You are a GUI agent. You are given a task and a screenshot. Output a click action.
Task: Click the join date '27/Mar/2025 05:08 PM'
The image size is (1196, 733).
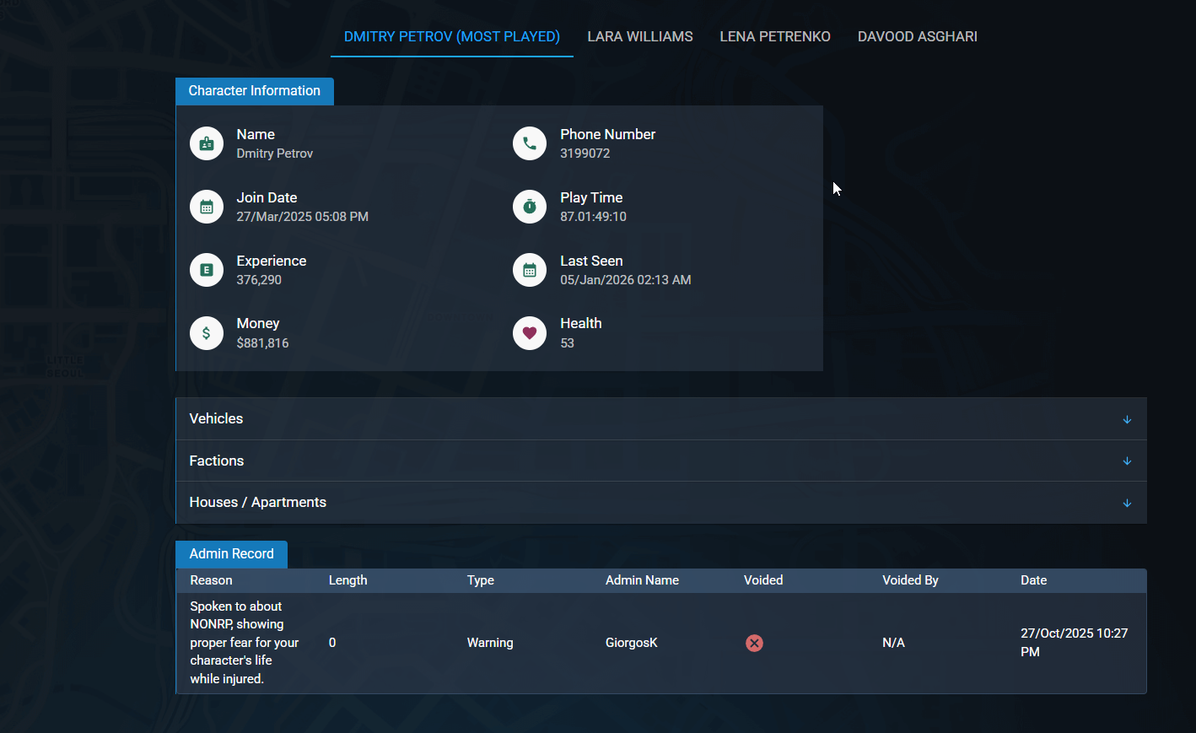click(x=303, y=217)
